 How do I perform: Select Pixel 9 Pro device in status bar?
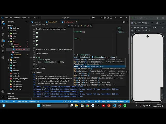[x=113, y=102]
